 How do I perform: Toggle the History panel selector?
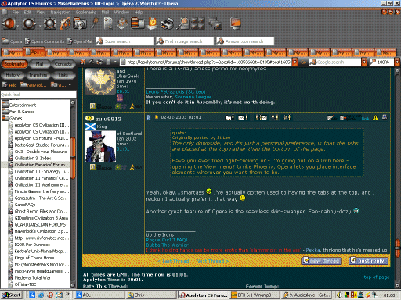point(13,75)
